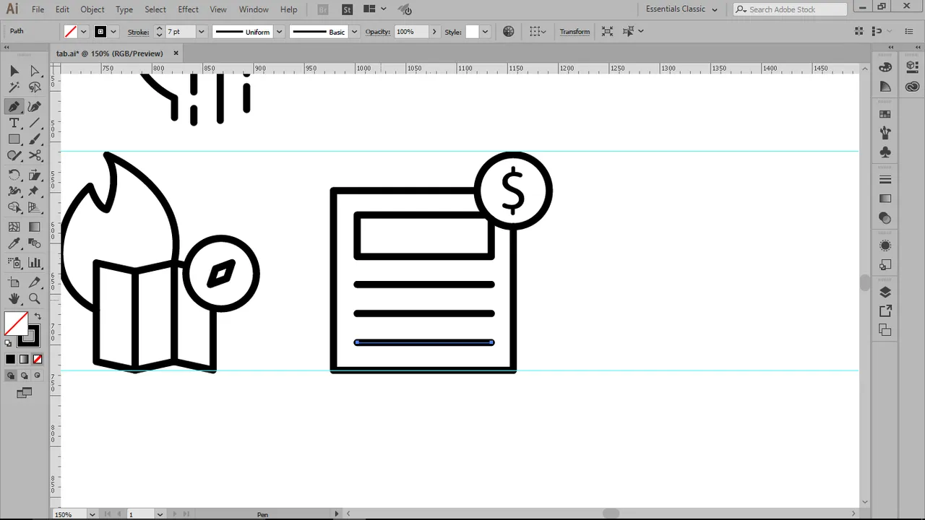The height and width of the screenshot is (520, 925).
Task: Select the Direct Selection tool
Action: pos(34,71)
